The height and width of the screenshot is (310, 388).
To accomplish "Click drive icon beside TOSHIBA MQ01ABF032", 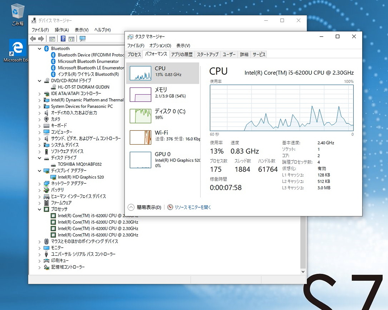I will click(53, 164).
